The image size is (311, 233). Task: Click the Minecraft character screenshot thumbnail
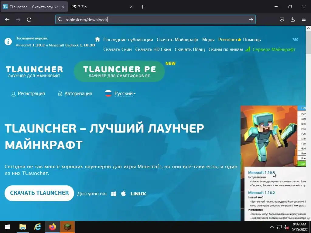click(x=269, y=136)
